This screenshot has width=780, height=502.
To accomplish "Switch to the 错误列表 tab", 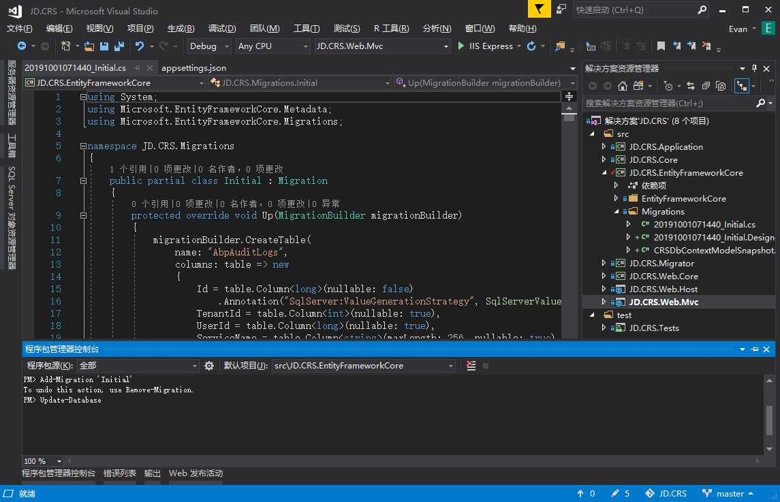I will tap(120, 473).
